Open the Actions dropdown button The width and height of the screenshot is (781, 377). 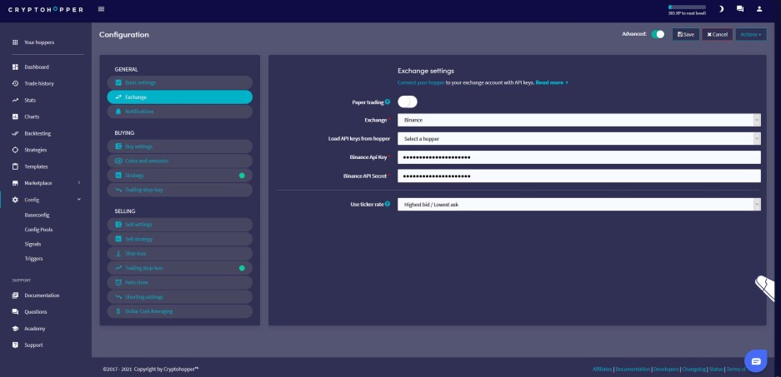pos(751,34)
